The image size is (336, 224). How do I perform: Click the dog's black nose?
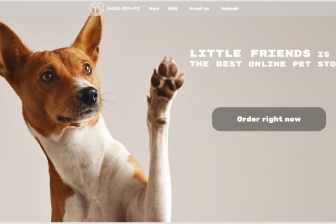click(x=89, y=96)
